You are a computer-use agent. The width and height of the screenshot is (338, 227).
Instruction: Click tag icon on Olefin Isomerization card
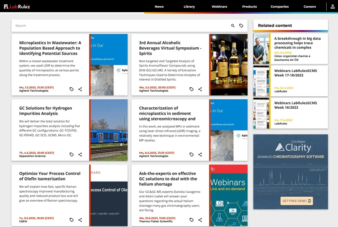pos(72,220)
